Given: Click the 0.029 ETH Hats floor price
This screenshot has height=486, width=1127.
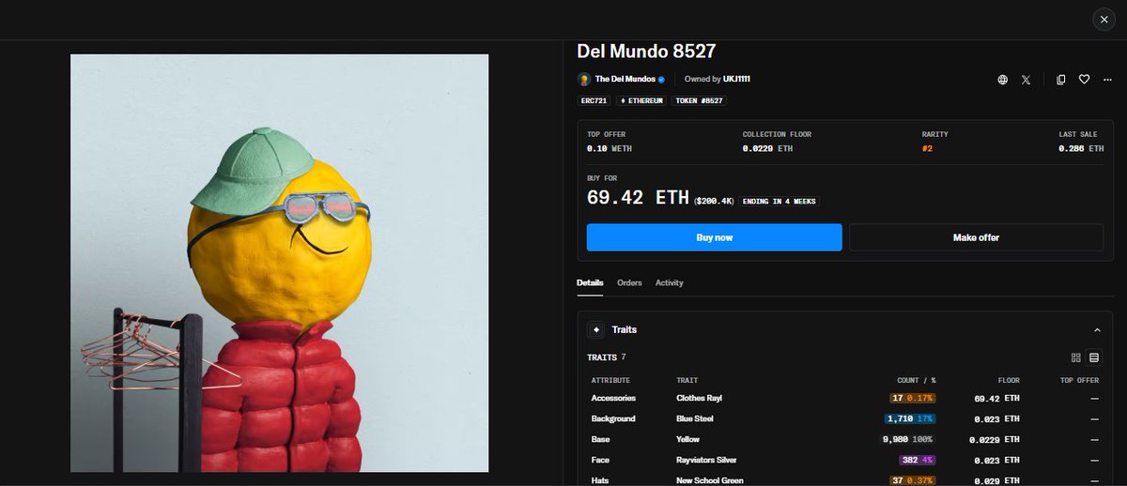Looking at the screenshot, I should 998,480.
